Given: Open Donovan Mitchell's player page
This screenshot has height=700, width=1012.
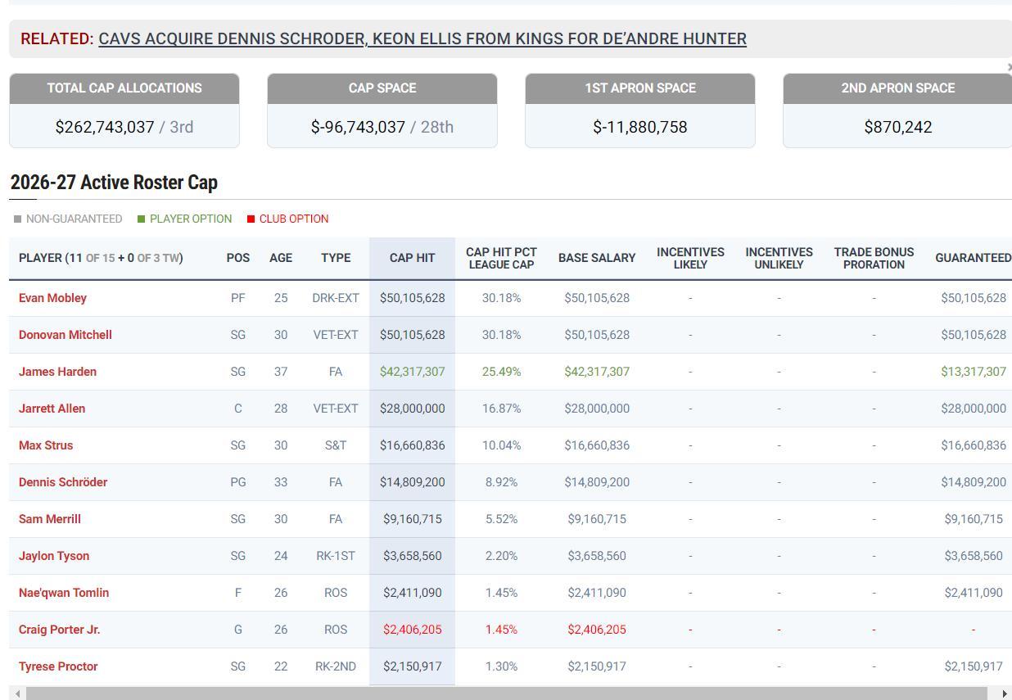Looking at the screenshot, I should tap(66, 335).
